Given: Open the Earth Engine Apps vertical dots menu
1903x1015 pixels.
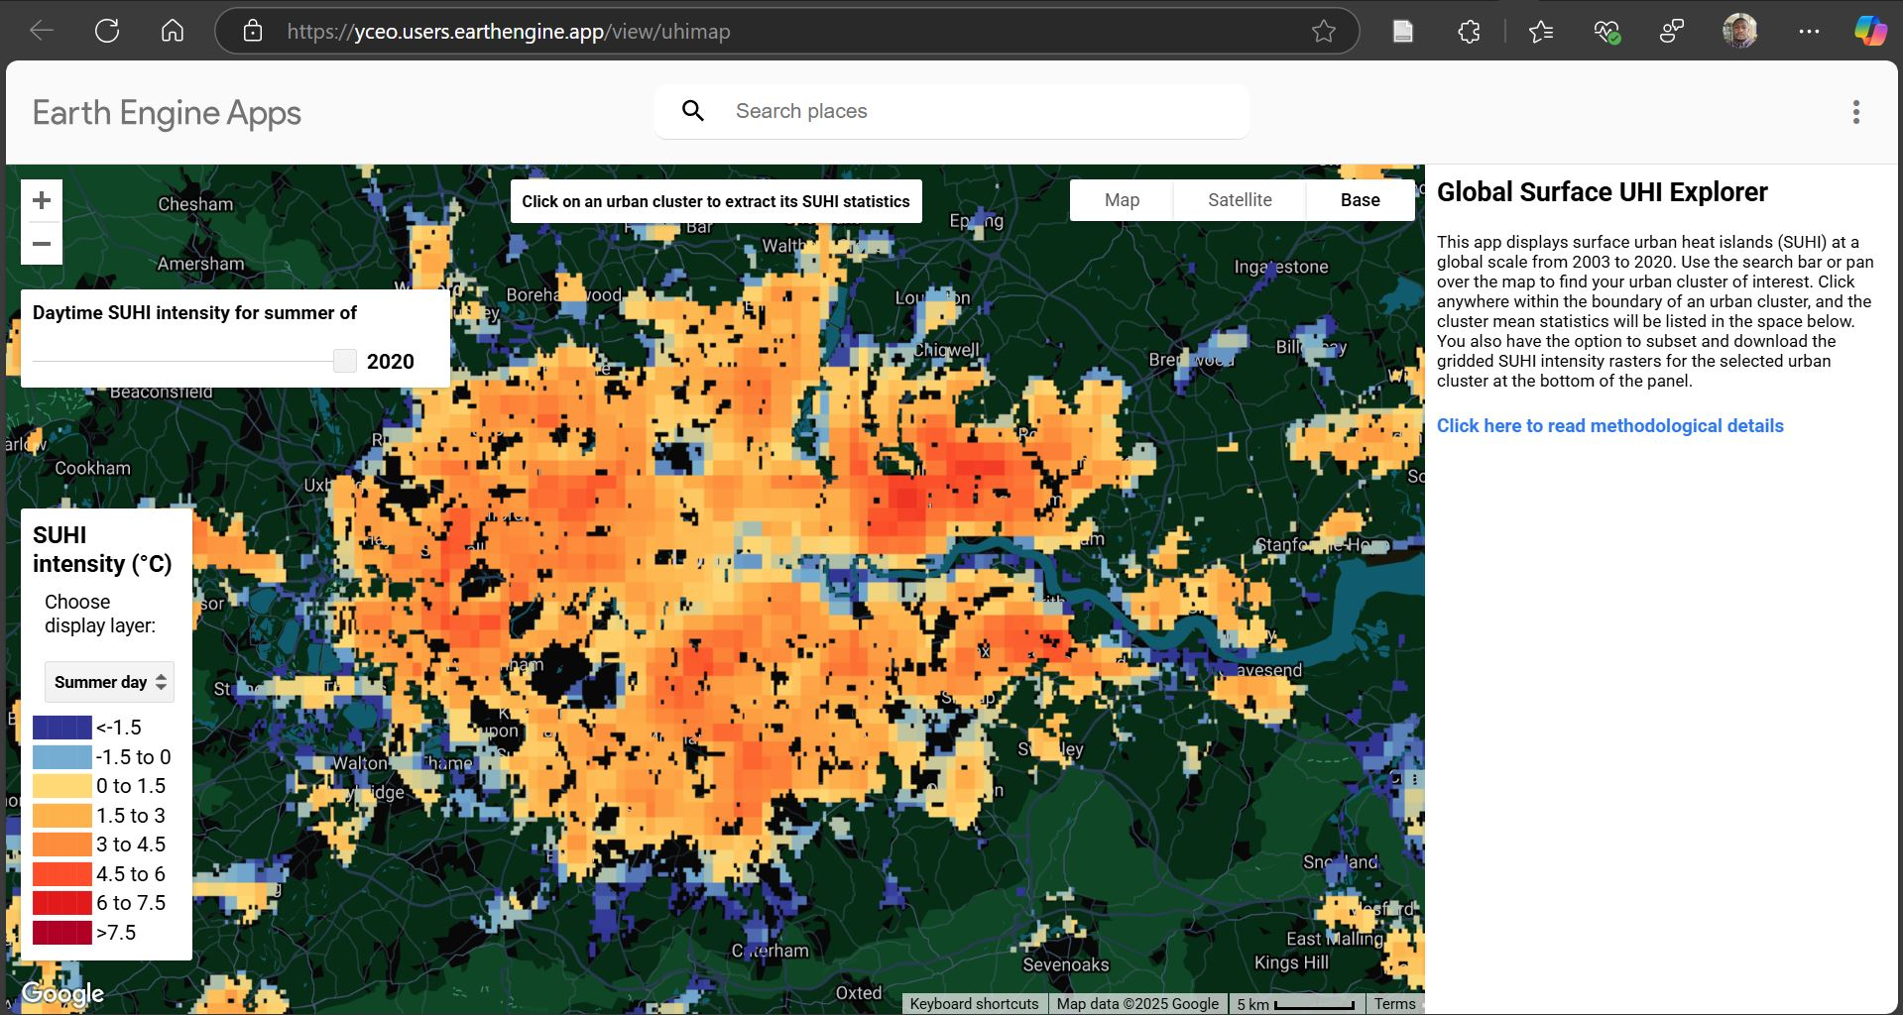Looking at the screenshot, I should [x=1856, y=112].
